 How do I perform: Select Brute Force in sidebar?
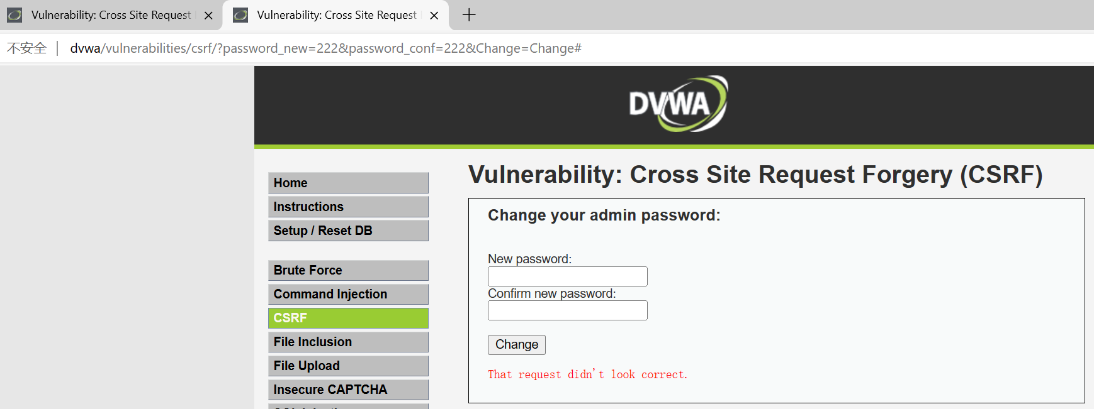click(x=348, y=270)
